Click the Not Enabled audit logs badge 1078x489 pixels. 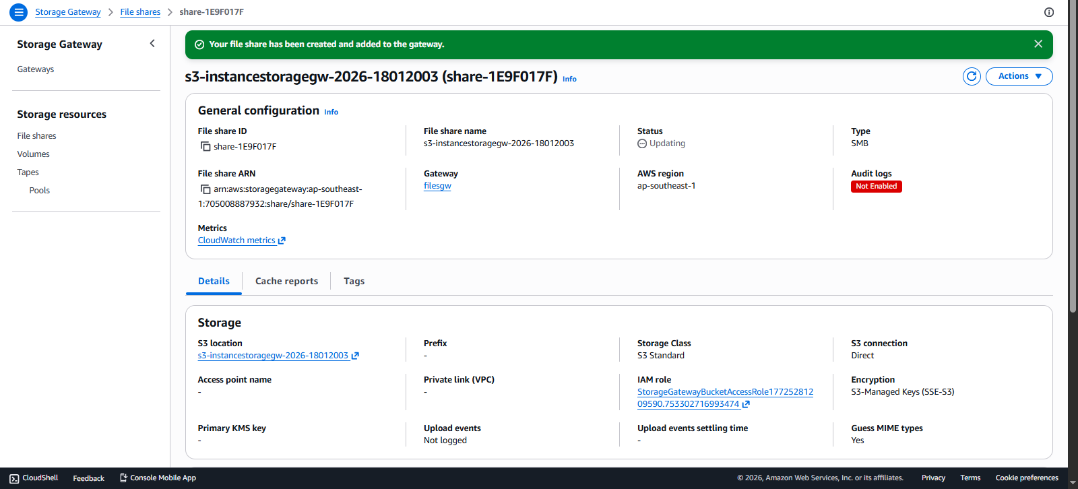click(877, 187)
